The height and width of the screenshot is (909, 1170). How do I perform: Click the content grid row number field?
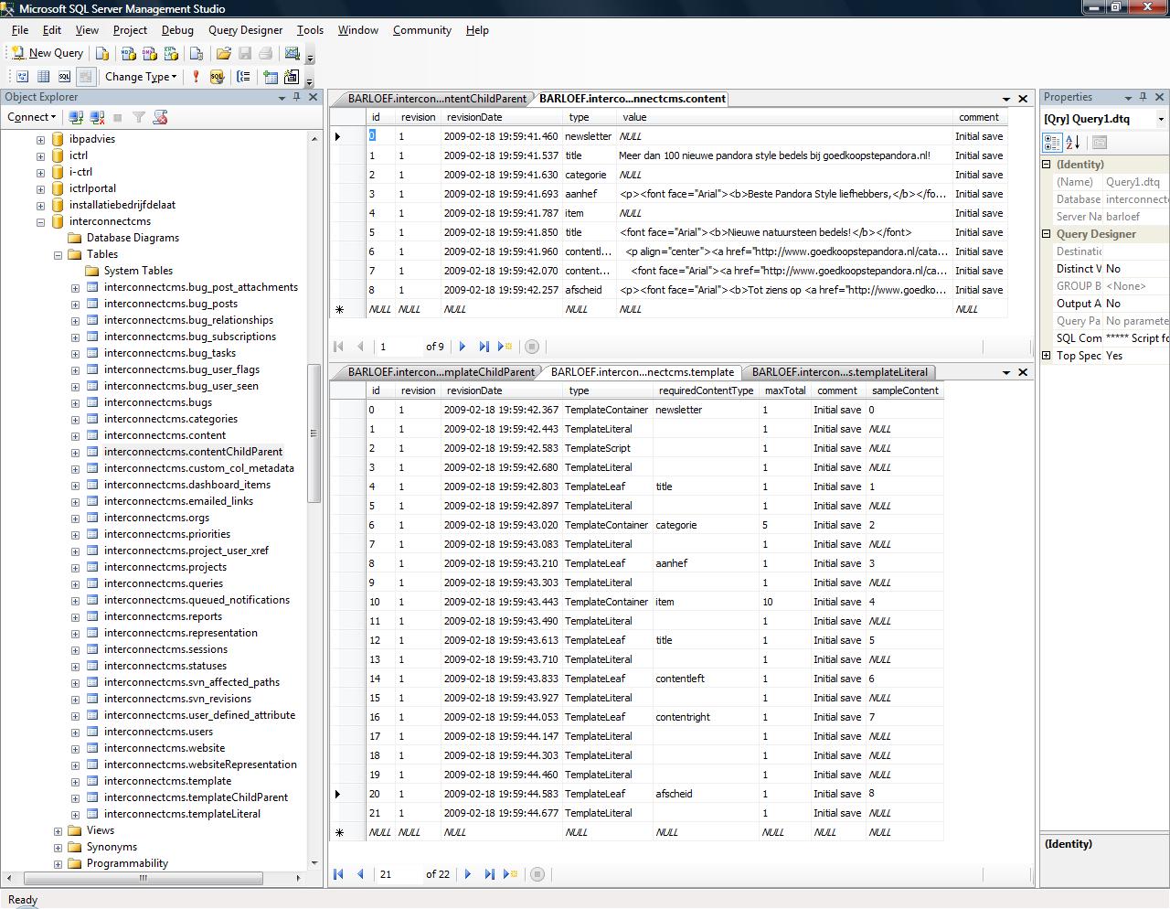399,347
